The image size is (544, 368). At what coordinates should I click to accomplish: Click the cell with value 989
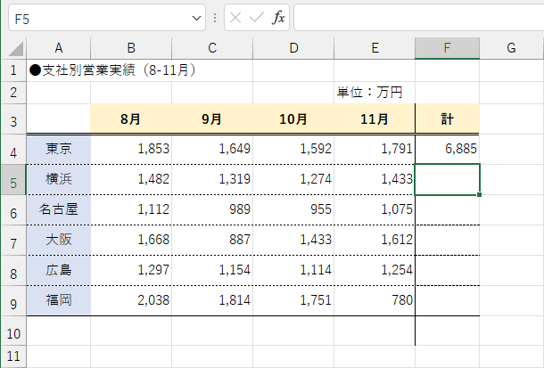212,210
